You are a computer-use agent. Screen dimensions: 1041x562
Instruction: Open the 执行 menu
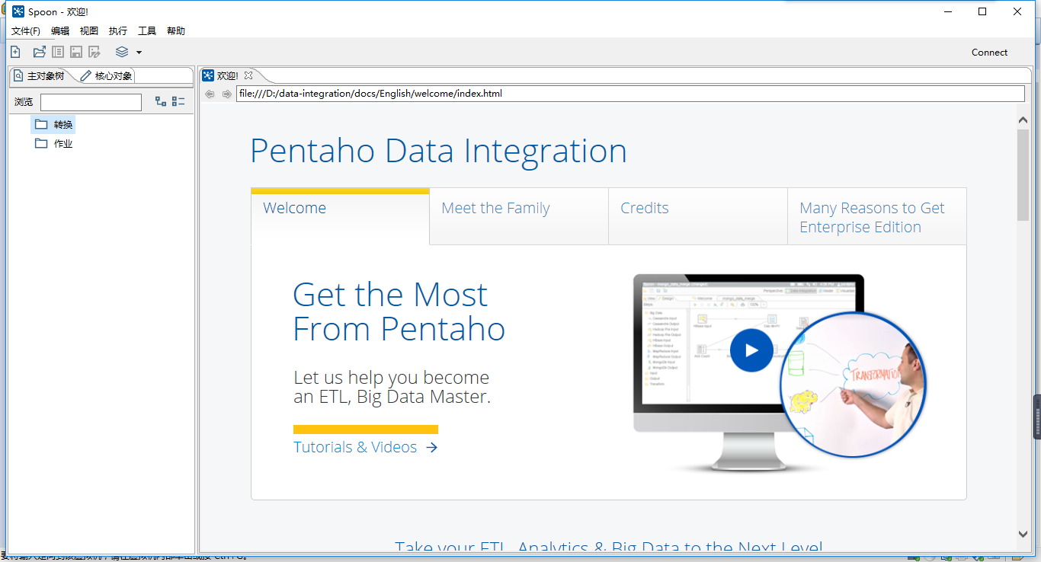[118, 31]
